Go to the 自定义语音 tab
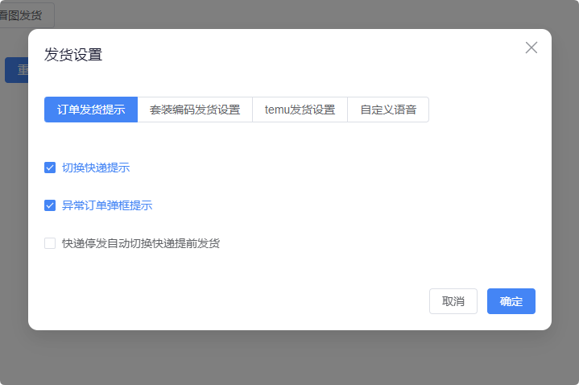 (388, 110)
